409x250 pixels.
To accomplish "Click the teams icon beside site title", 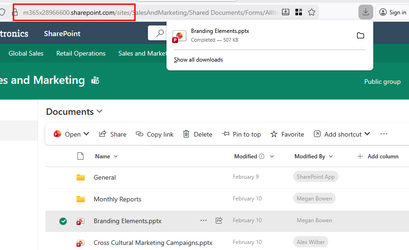I will 96,81.
